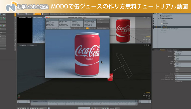This screenshot has width=191, height=109.
Task: Click the icon right of Options button
Action: coord(49,108)
